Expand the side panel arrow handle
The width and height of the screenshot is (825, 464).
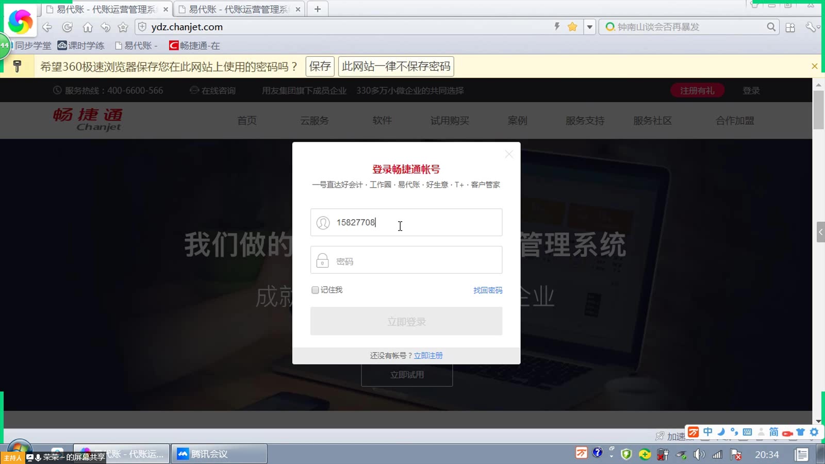(x=820, y=232)
